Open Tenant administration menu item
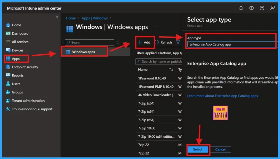The image size is (280, 159). [28, 101]
